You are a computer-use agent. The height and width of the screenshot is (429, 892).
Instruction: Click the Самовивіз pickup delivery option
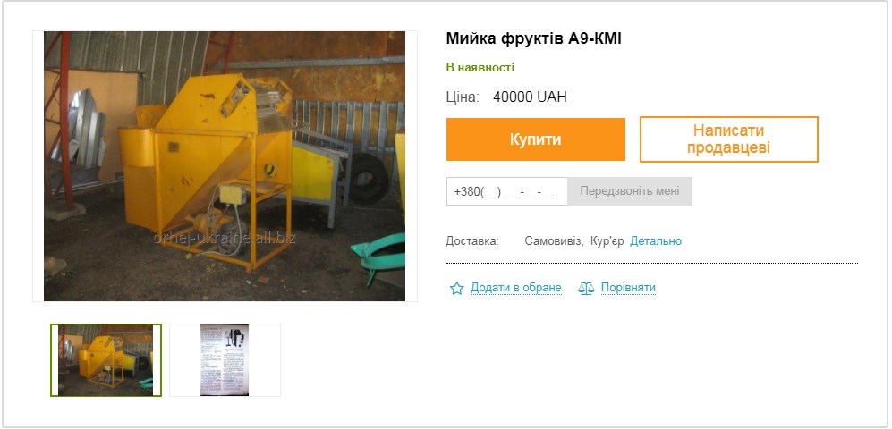(554, 241)
